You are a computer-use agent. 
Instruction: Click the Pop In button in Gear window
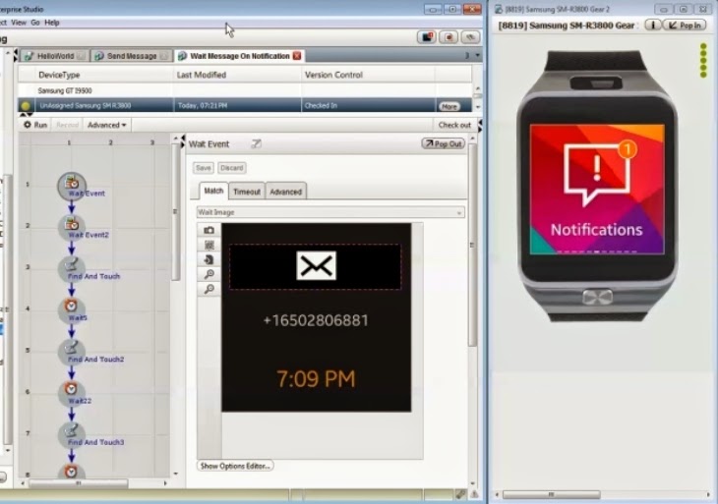(685, 26)
